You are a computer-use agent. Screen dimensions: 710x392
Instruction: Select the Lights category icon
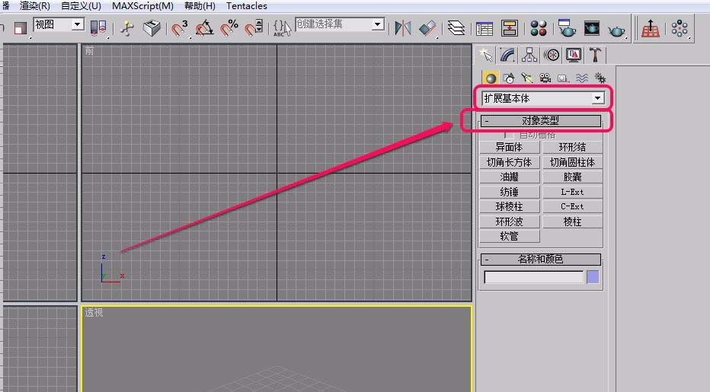[526, 78]
